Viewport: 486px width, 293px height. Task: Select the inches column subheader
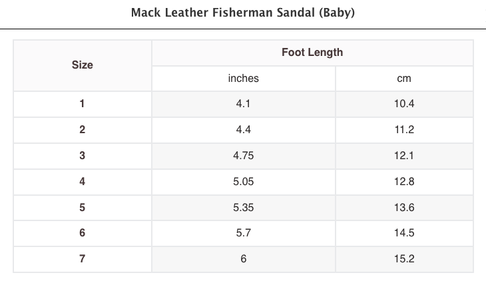[243, 79]
